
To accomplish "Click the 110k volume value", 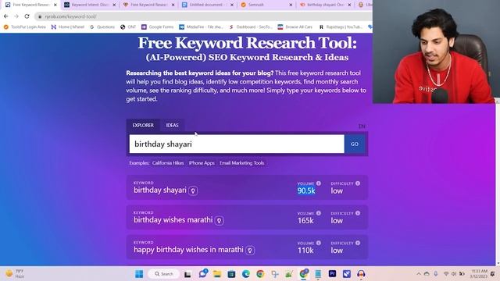I will tap(305, 251).
